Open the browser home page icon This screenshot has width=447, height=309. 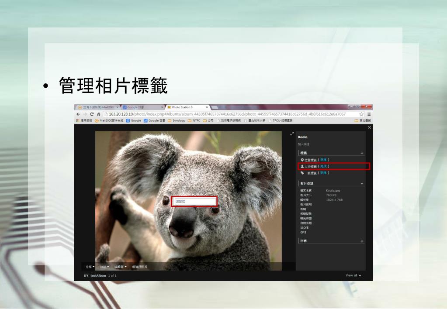tap(99, 114)
